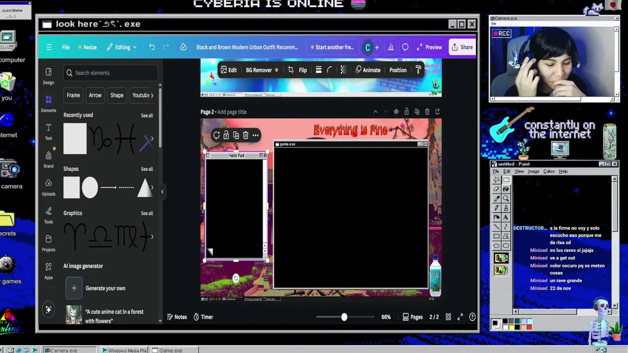Pick the yellow color swatch in Paint
Viewport: 628px width, 353px height.
pos(511,327)
